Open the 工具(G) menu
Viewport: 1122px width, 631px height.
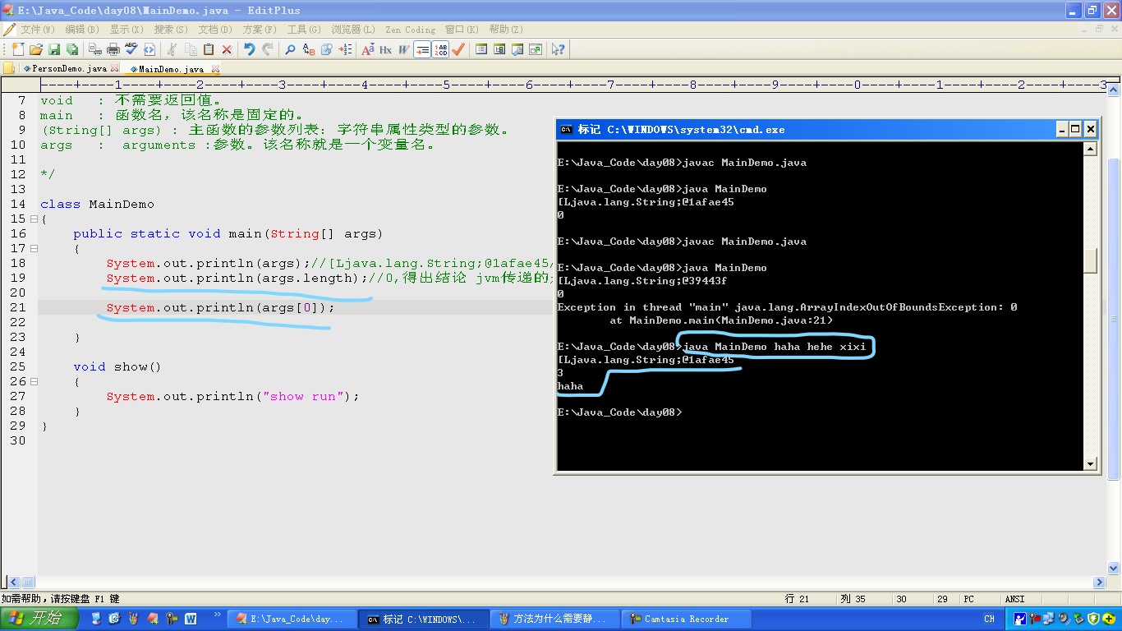click(303, 30)
